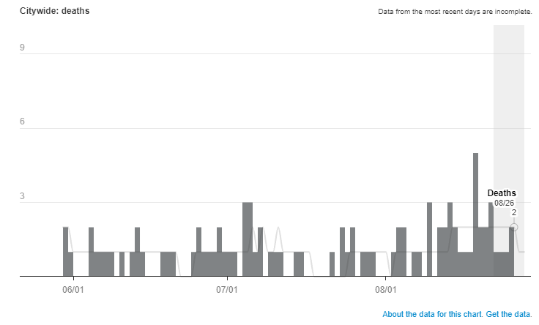Click the 'Citywide: deaths' chart title
The image size is (539, 325).
pyautogui.click(x=54, y=12)
